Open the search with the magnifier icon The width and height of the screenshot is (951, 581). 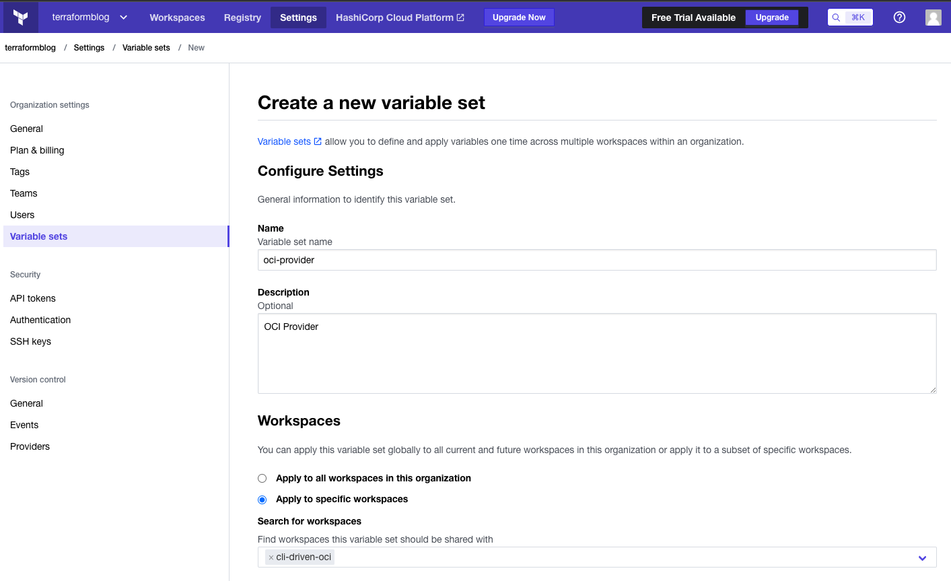click(835, 17)
